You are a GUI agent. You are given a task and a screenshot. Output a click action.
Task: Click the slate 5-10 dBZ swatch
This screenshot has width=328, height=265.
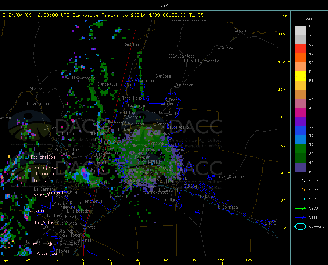click(x=300, y=167)
